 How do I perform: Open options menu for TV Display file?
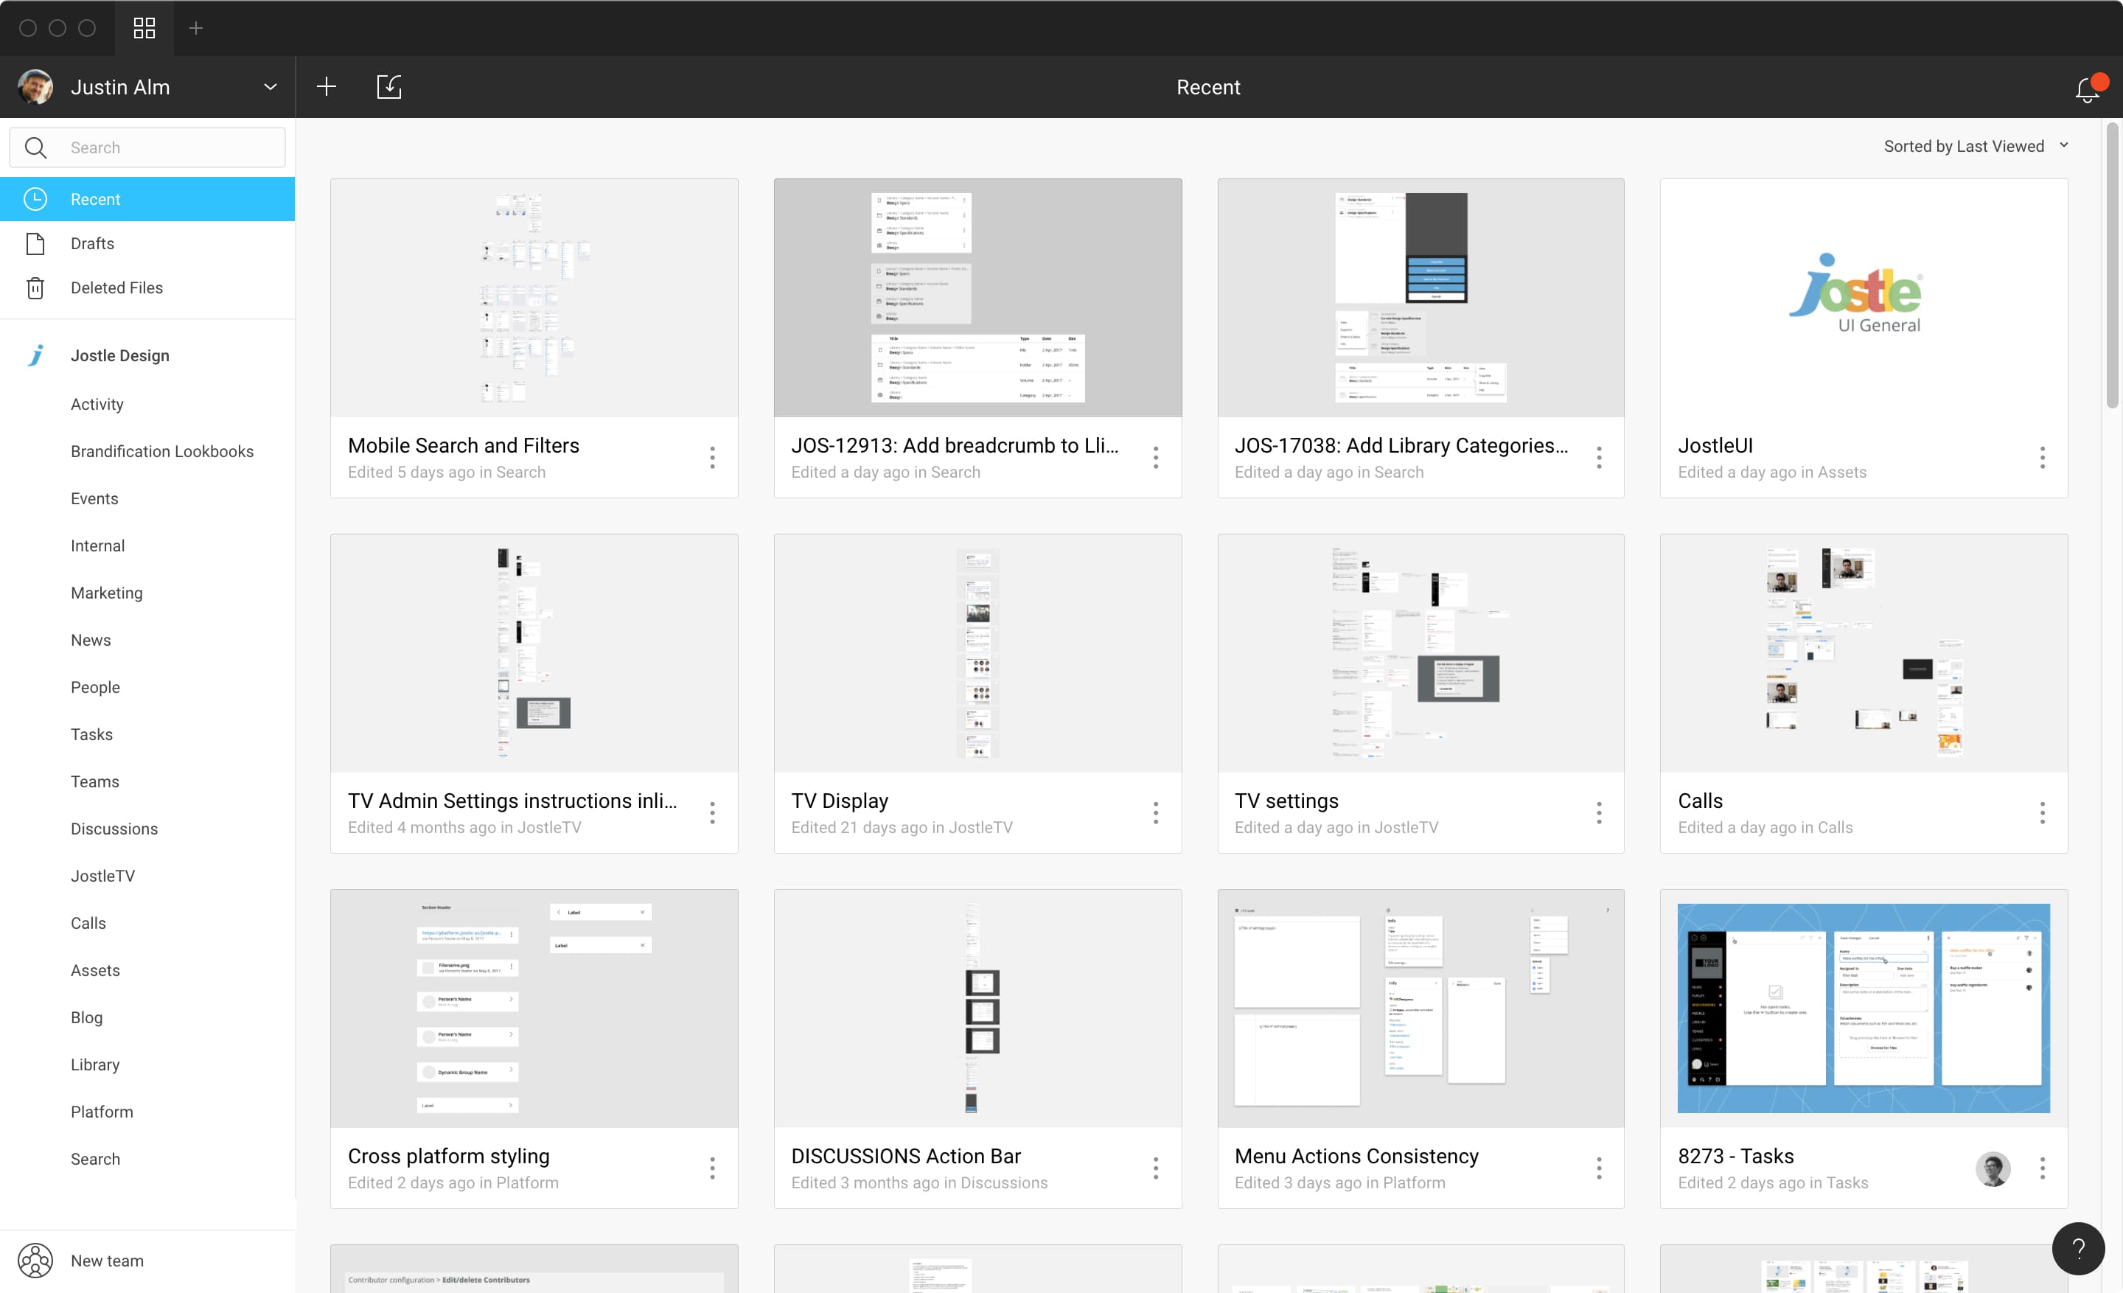coord(1155,812)
